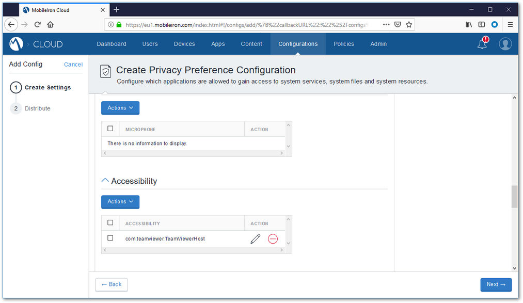This screenshot has height=303, width=523.
Task: Click the Next button
Action: (x=496, y=284)
